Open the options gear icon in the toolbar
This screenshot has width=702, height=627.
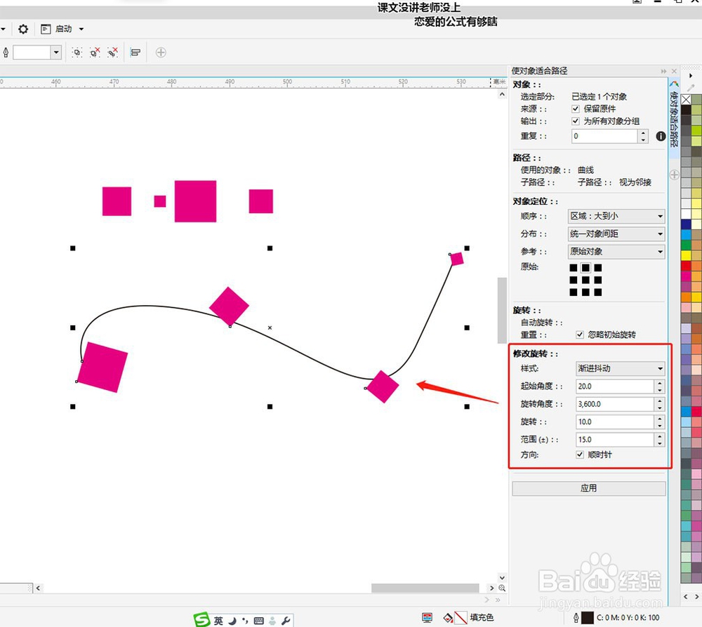[23, 29]
